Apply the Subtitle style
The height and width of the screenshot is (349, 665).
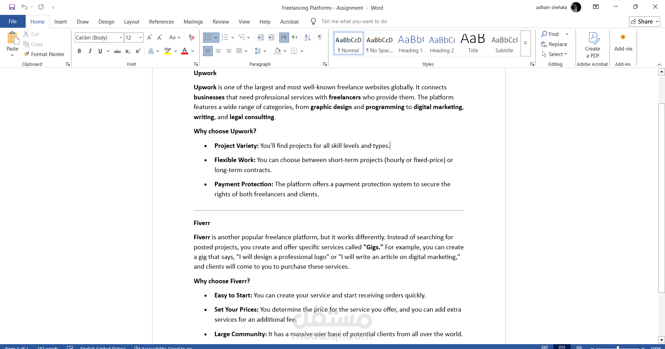(x=504, y=43)
